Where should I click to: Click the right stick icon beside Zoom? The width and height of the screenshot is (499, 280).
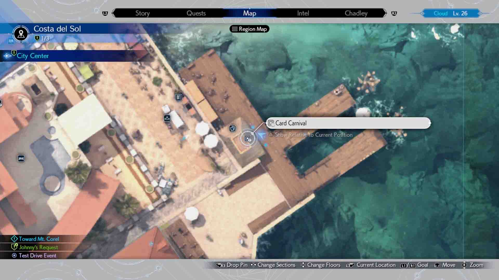(x=464, y=265)
